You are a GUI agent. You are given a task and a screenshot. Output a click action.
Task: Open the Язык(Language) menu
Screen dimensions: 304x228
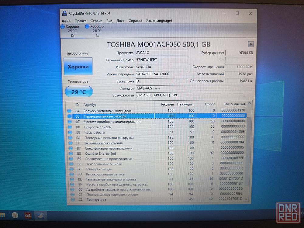(159, 21)
